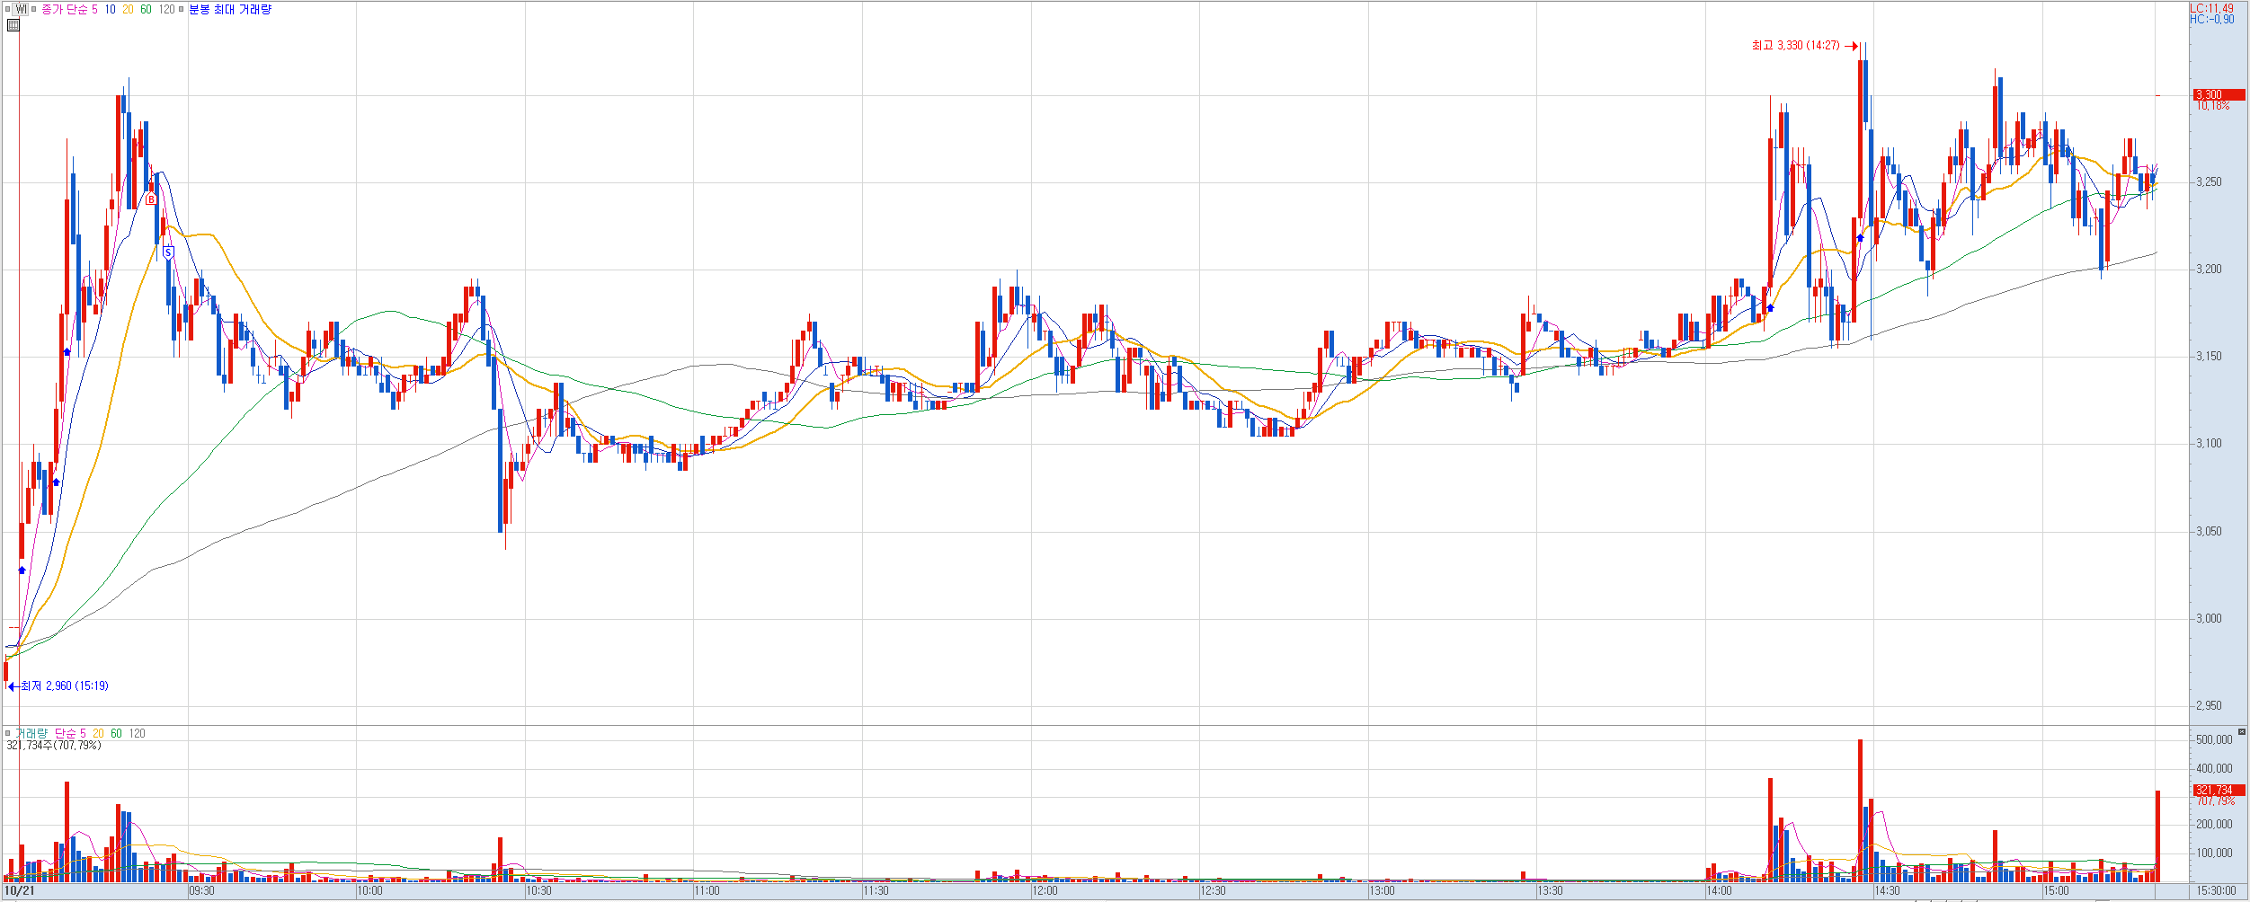2250x902 pixels.
Task: Select the gray 120 price moving average label
Action: tap(166, 10)
